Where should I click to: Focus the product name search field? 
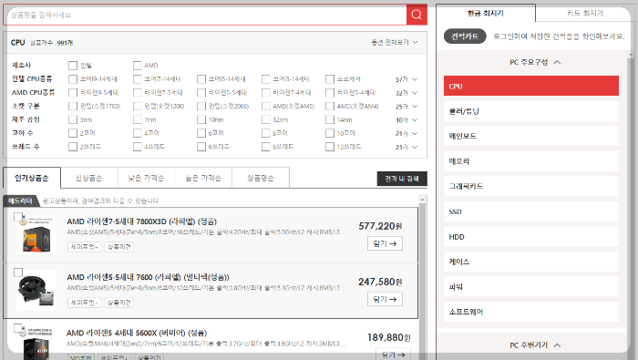click(205, 15)
